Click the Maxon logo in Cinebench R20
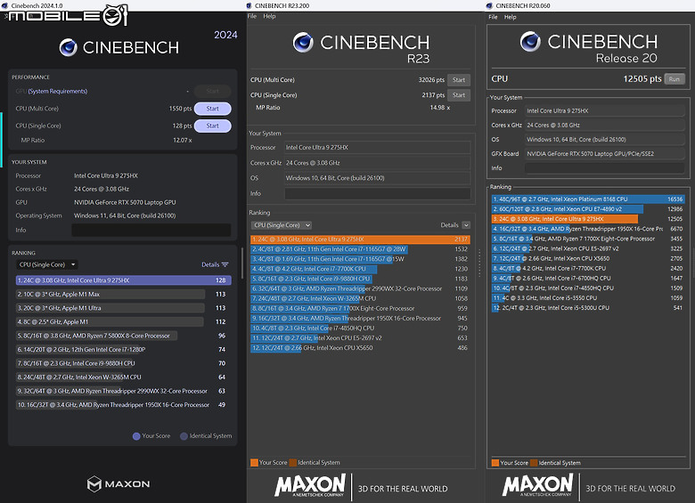 point(537,485)
